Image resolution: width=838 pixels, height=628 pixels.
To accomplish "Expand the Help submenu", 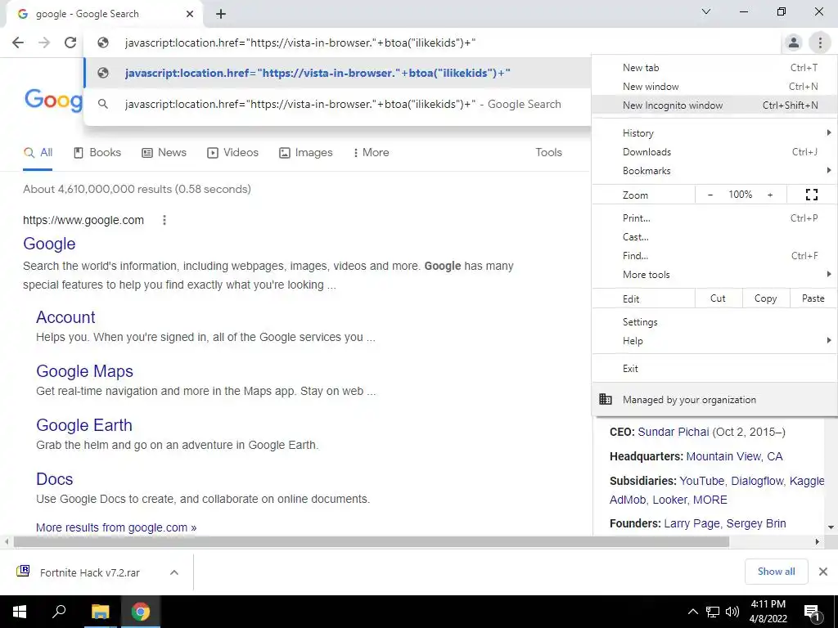I will pos(715,341).
